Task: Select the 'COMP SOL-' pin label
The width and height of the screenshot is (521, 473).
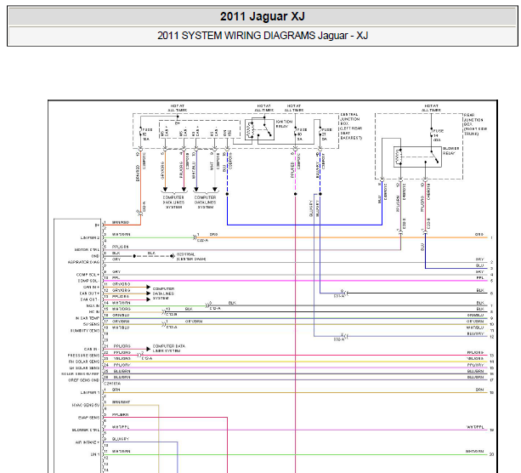Action: coord(88,281)
